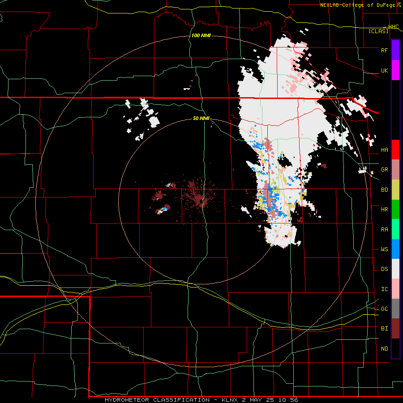Image resolution: width=403 pixels, height=403 pixels.
Task: Click the HR legend label
Action: click(384, 210)
